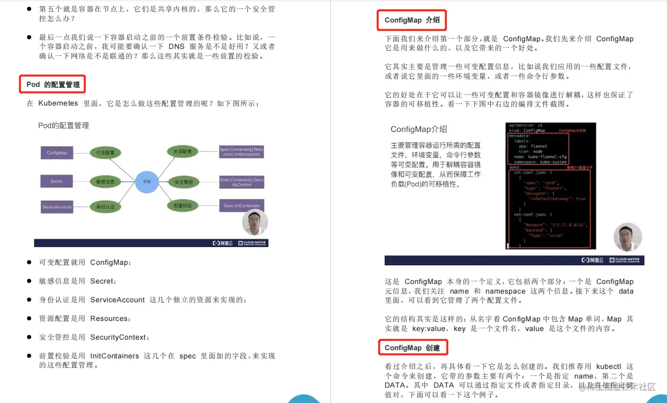Viewport: 667px width, 403px height.
Task: Click the 阿里云 logo on the Pod slide
Action: [x=223, y=243]
